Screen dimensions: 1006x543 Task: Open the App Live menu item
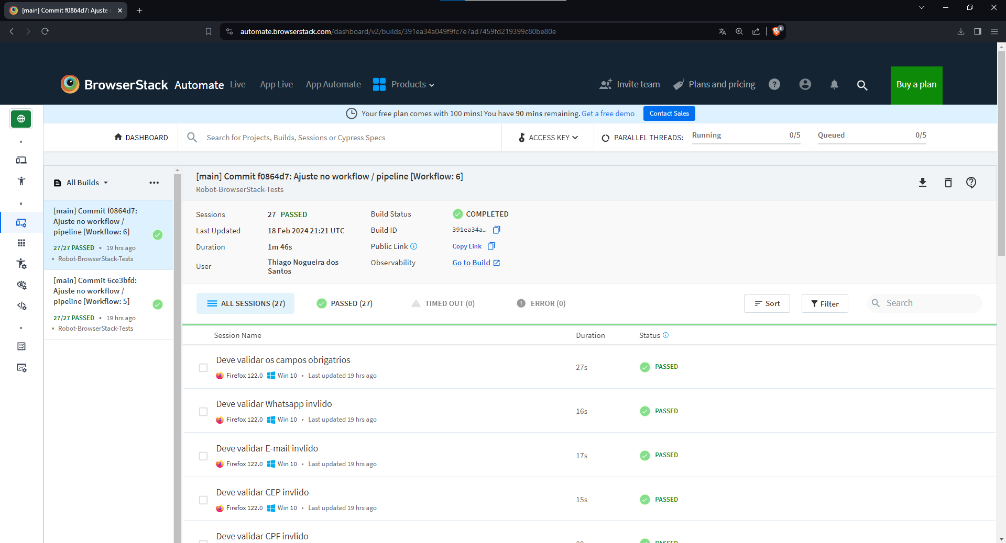pos(276,84)
